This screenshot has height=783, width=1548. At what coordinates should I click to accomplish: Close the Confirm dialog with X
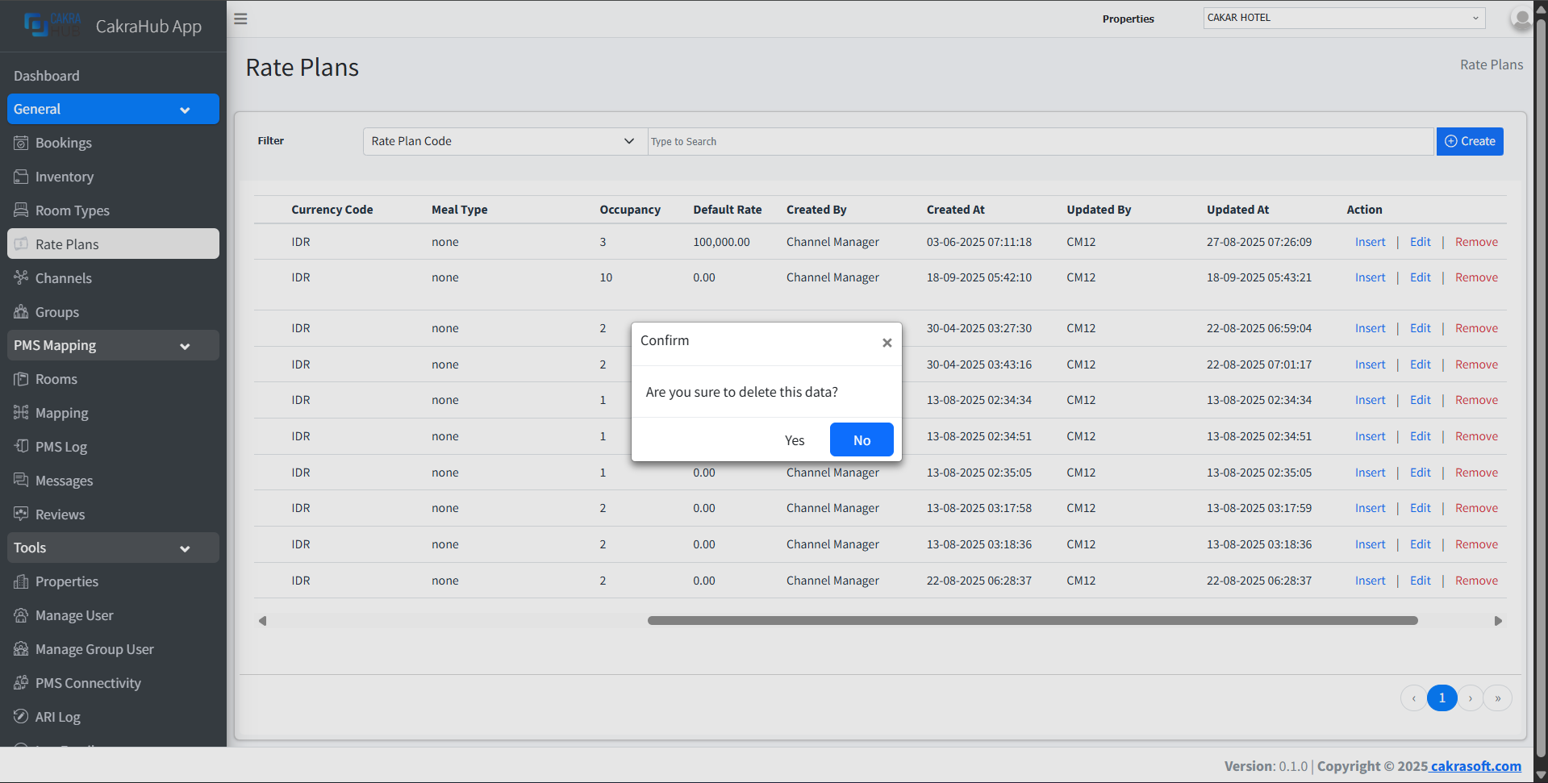pyautogui.click(x=887, y=343)
